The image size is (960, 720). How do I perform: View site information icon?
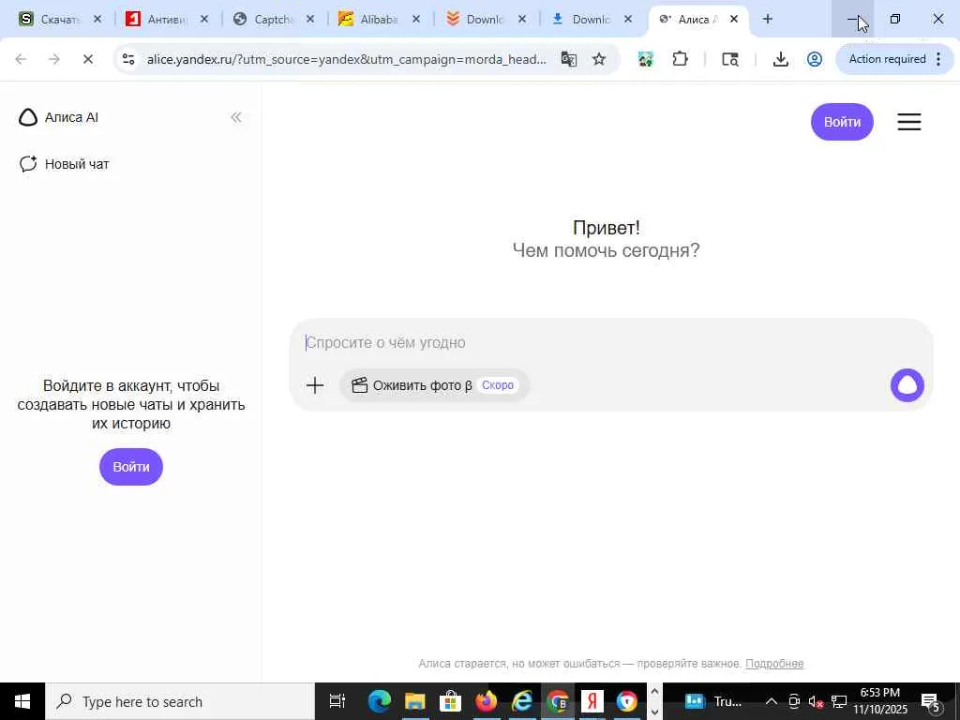127,59
